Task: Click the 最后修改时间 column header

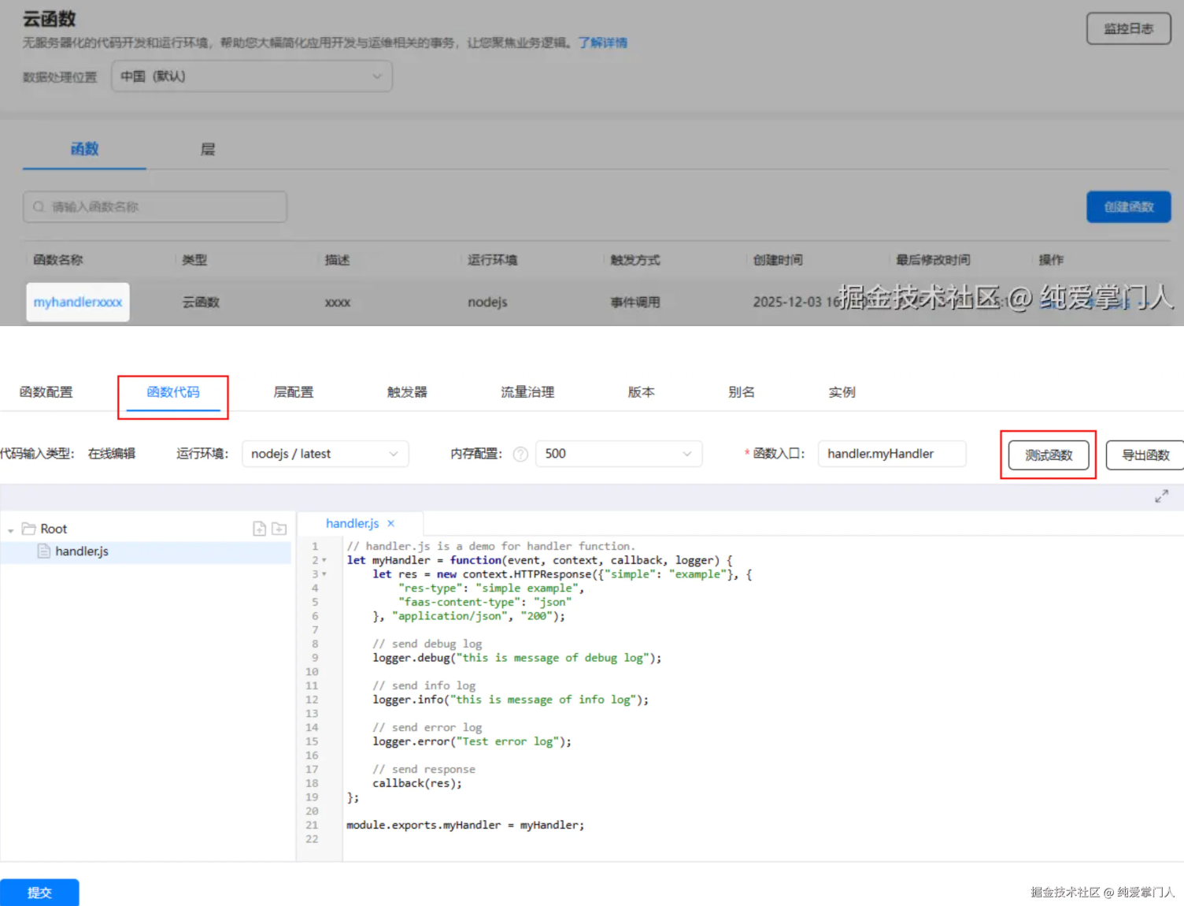Action: [x=933, y=259]
